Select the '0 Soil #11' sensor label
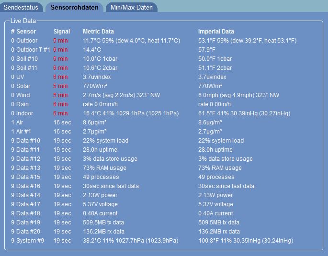Viewport: 328px width, 256px height. tap(24, 68)
